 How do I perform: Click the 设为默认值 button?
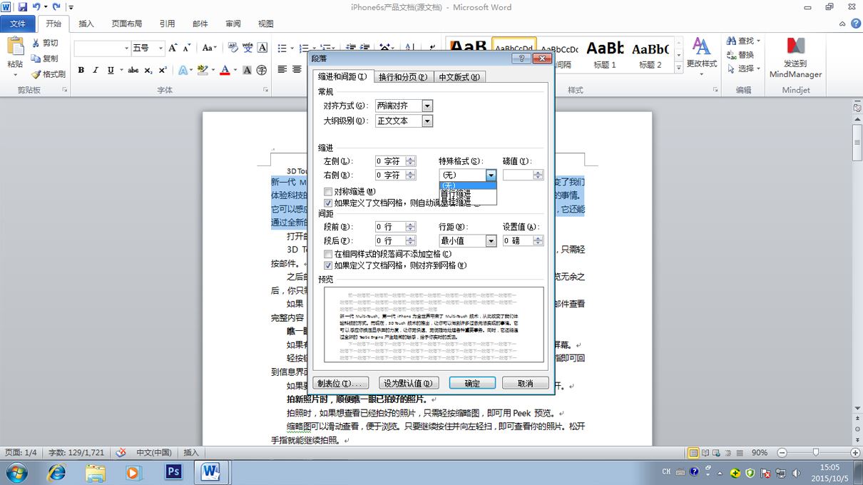coord(409,383)
